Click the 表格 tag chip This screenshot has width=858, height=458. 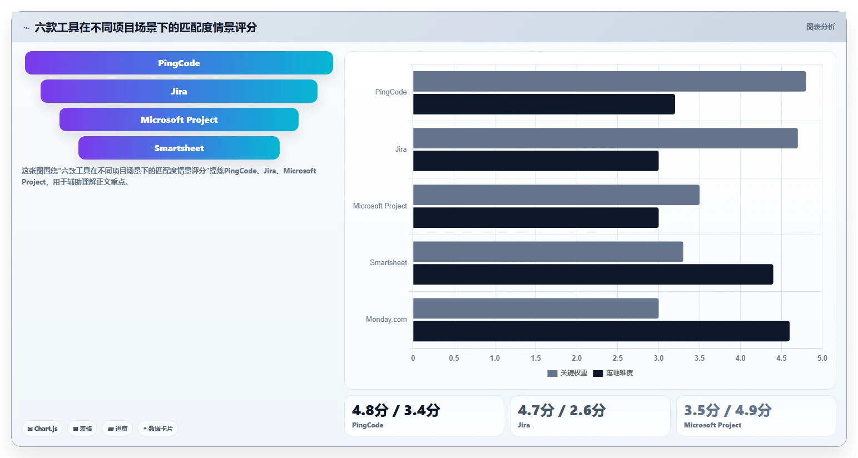click(x=82, y=429)
